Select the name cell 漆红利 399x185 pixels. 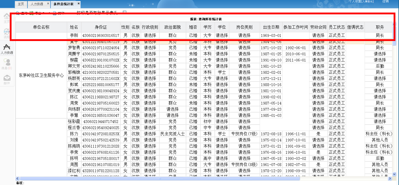pyautogui.click(x=74, y=171)
